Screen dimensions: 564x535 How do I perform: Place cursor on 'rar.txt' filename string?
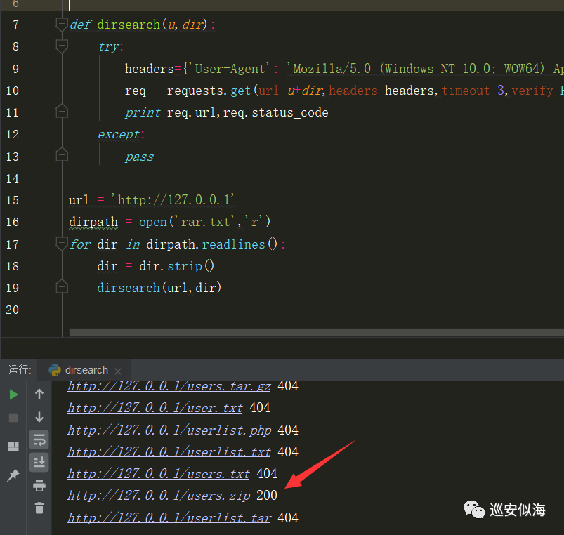click(205, 222)
